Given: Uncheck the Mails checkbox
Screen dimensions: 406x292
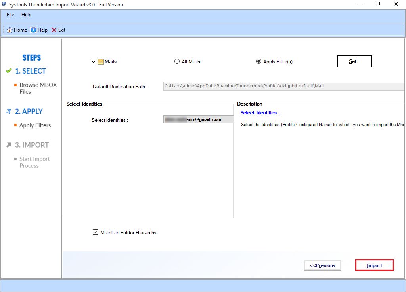Looking at the screenshot, I should (94, 61).
